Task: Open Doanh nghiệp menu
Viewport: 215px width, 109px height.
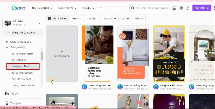Action: (67, 8)
